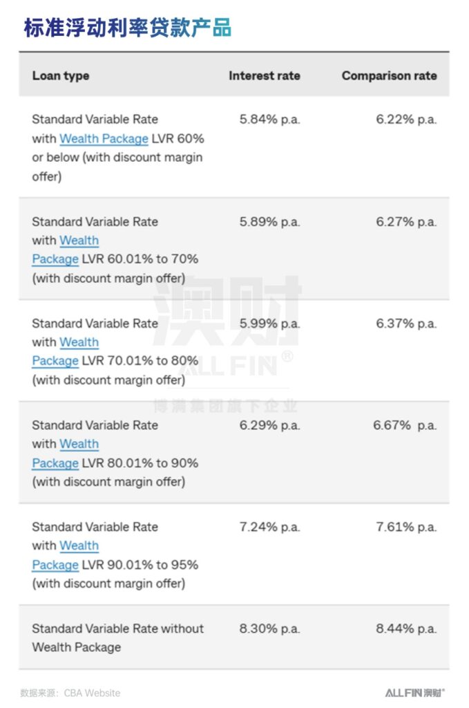
Task: Select the Interest rate column header
Action: tap(265, 75)
